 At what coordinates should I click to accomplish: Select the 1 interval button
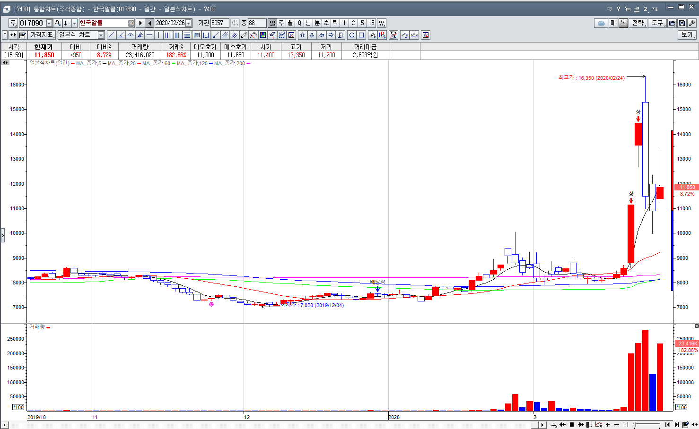tap(344, 23)
